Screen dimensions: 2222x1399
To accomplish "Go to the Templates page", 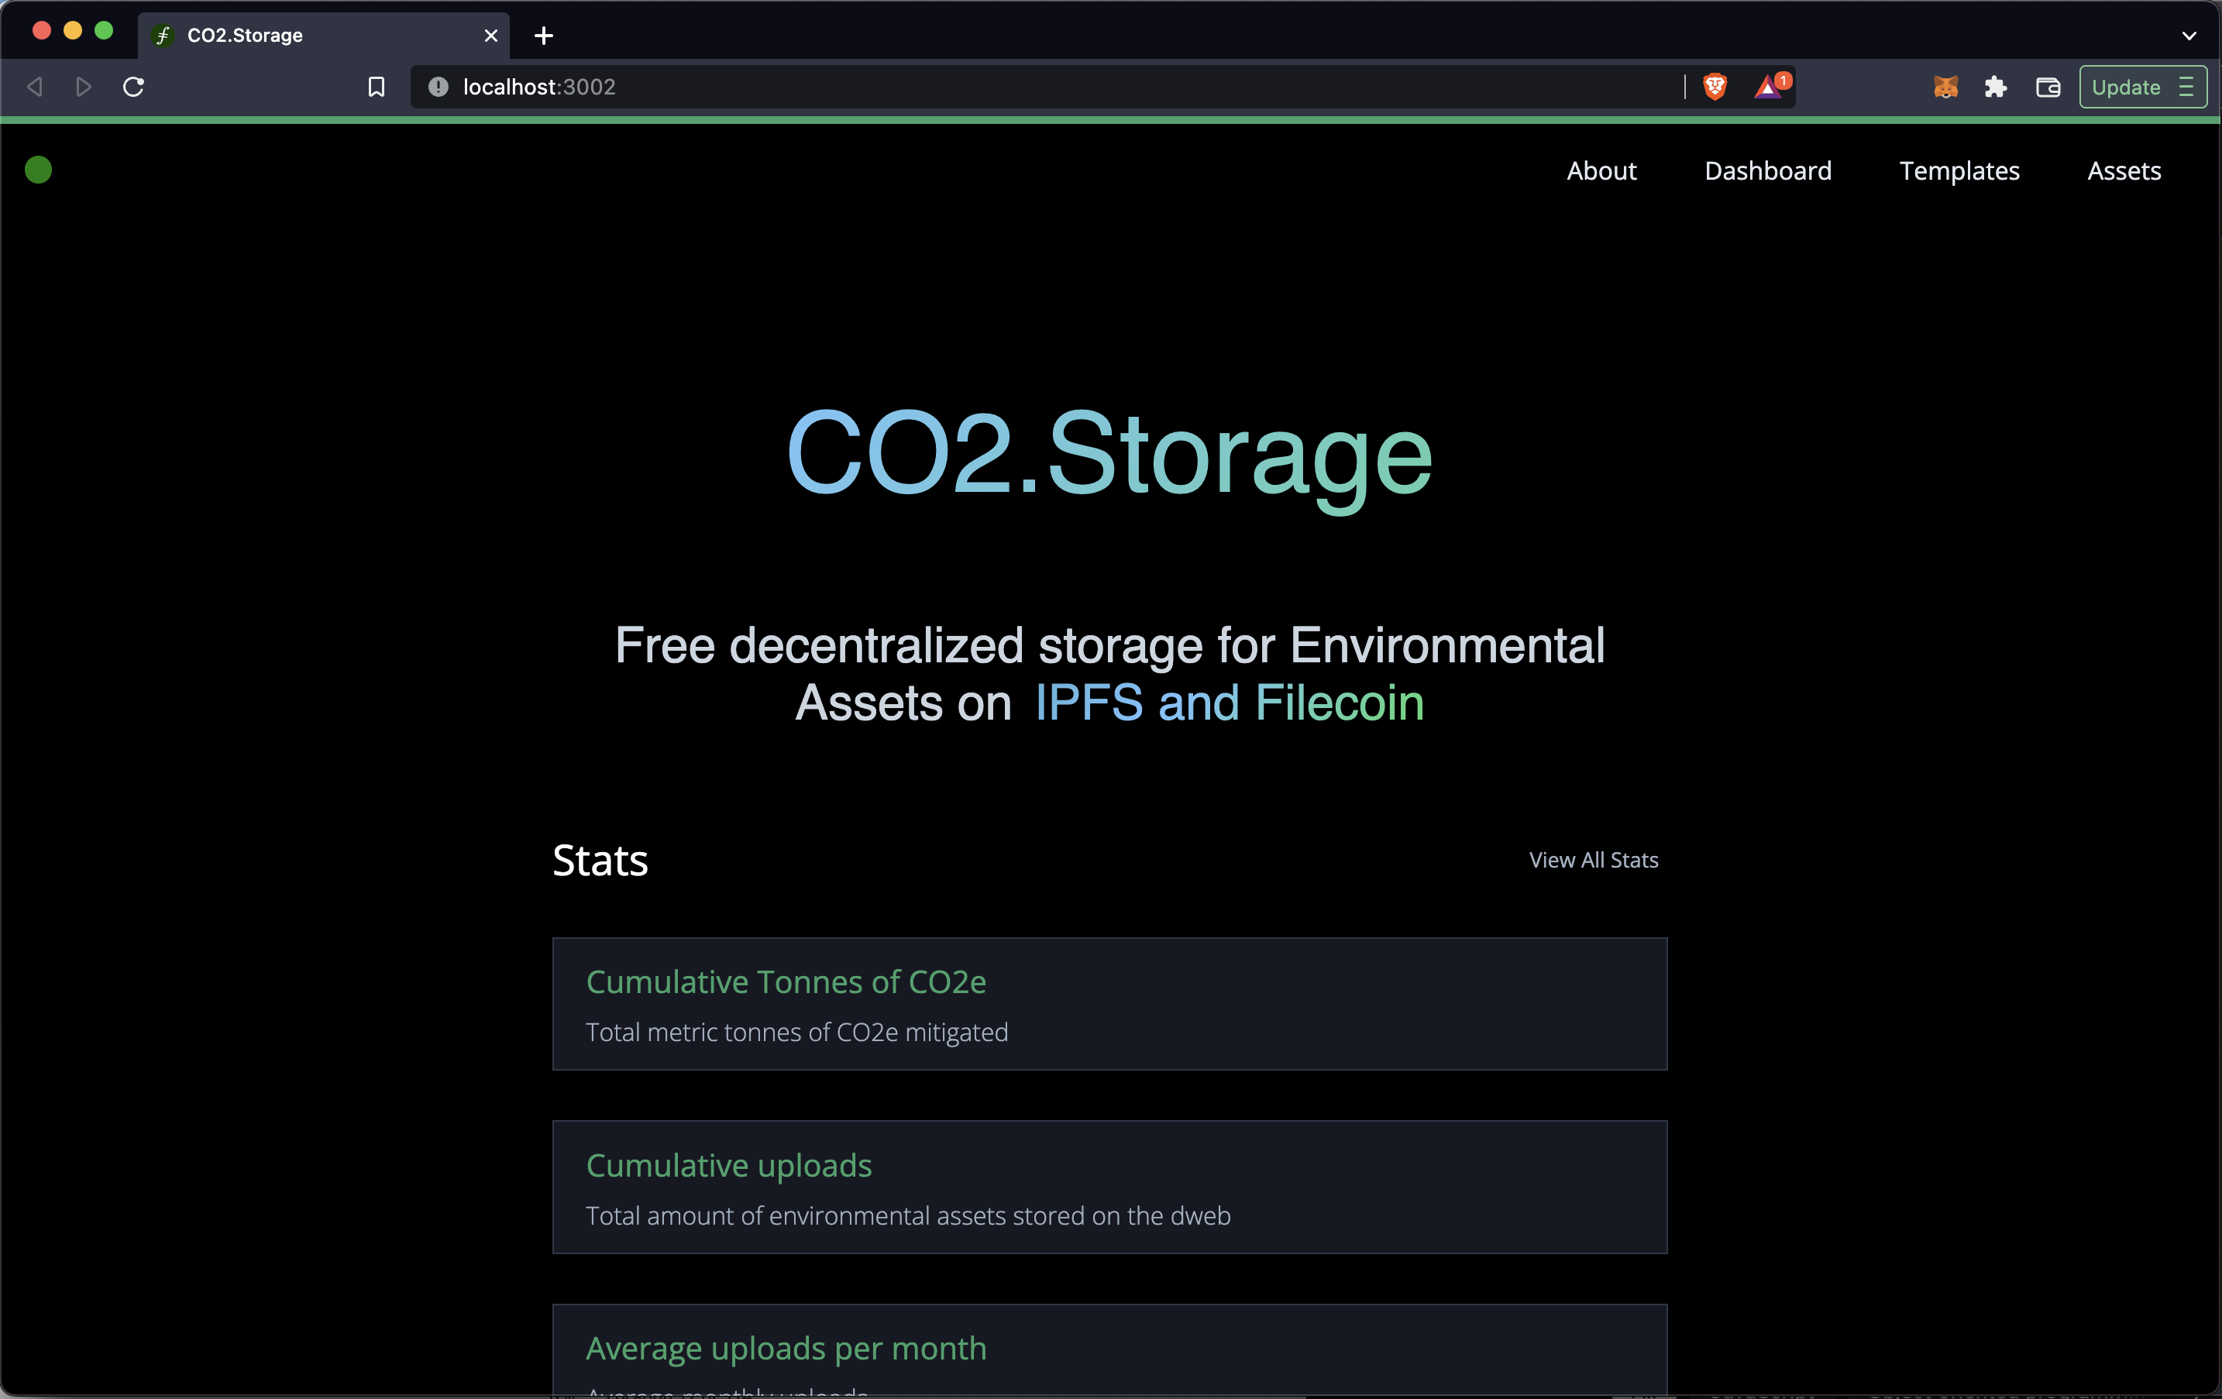I will tap(1959, 170).
